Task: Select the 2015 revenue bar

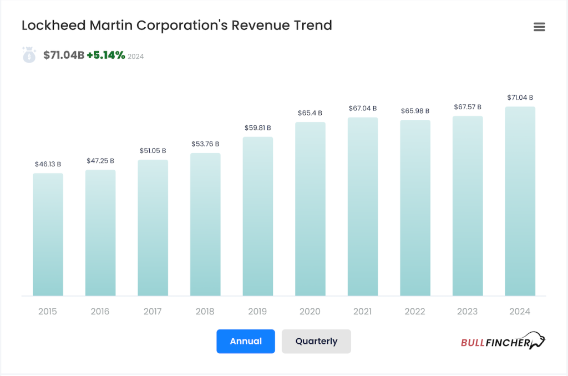Action: pos(48,235)
